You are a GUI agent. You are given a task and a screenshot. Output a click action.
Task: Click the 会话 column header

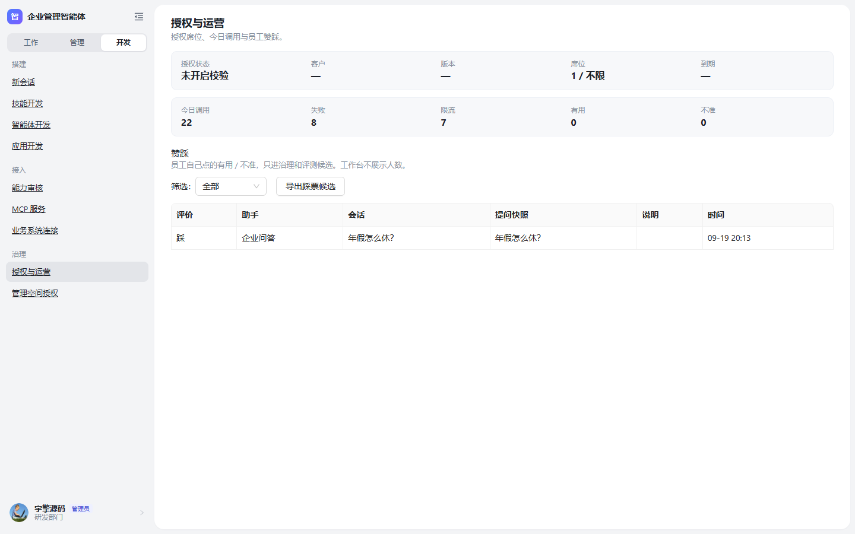point(416,215)
